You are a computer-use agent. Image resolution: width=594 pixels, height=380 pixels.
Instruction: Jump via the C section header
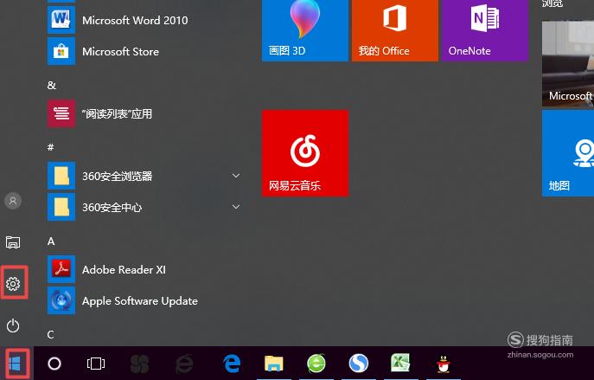[51, 334]
